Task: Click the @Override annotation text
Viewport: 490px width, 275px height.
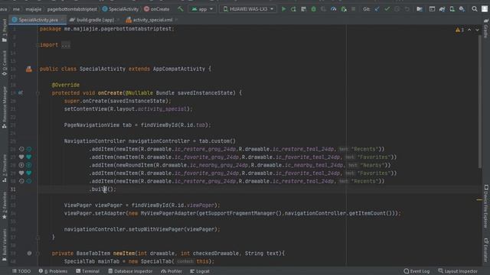Action: (x=66, y=85)
